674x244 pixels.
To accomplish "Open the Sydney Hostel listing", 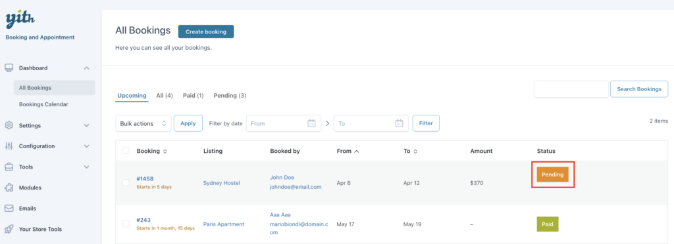I will click(221, 183).
